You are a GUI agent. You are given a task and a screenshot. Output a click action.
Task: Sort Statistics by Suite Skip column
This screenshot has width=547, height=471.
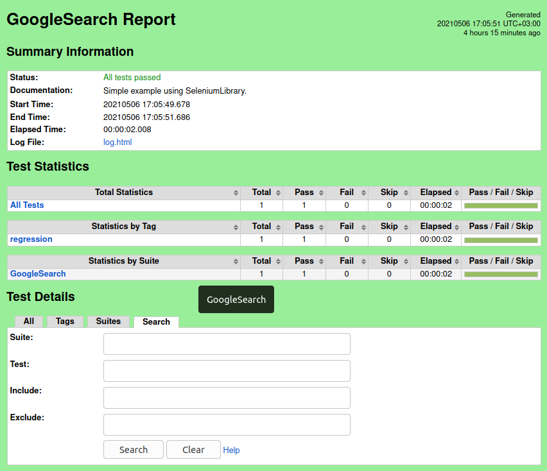(x=389, y=261)
